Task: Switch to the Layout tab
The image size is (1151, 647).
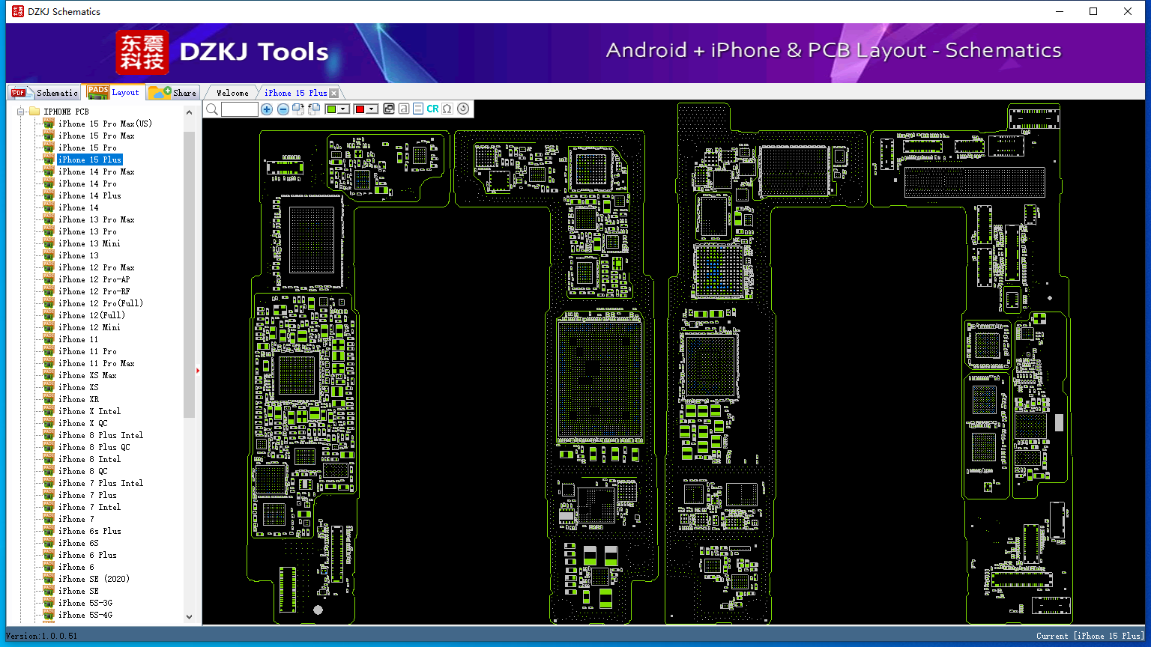Action: [114, 92]
